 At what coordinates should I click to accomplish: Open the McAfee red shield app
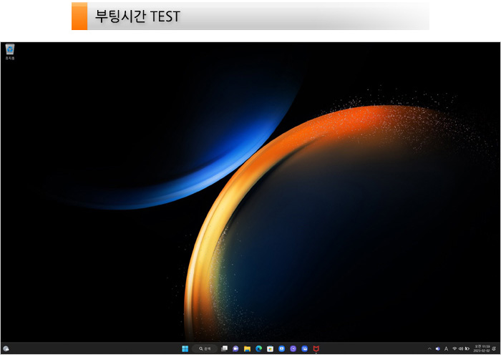coord(316,348)
